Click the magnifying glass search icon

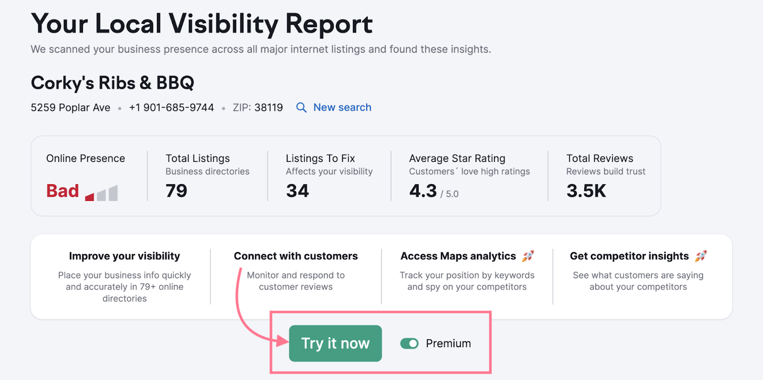pyautogui.click(x=301, y=108)
